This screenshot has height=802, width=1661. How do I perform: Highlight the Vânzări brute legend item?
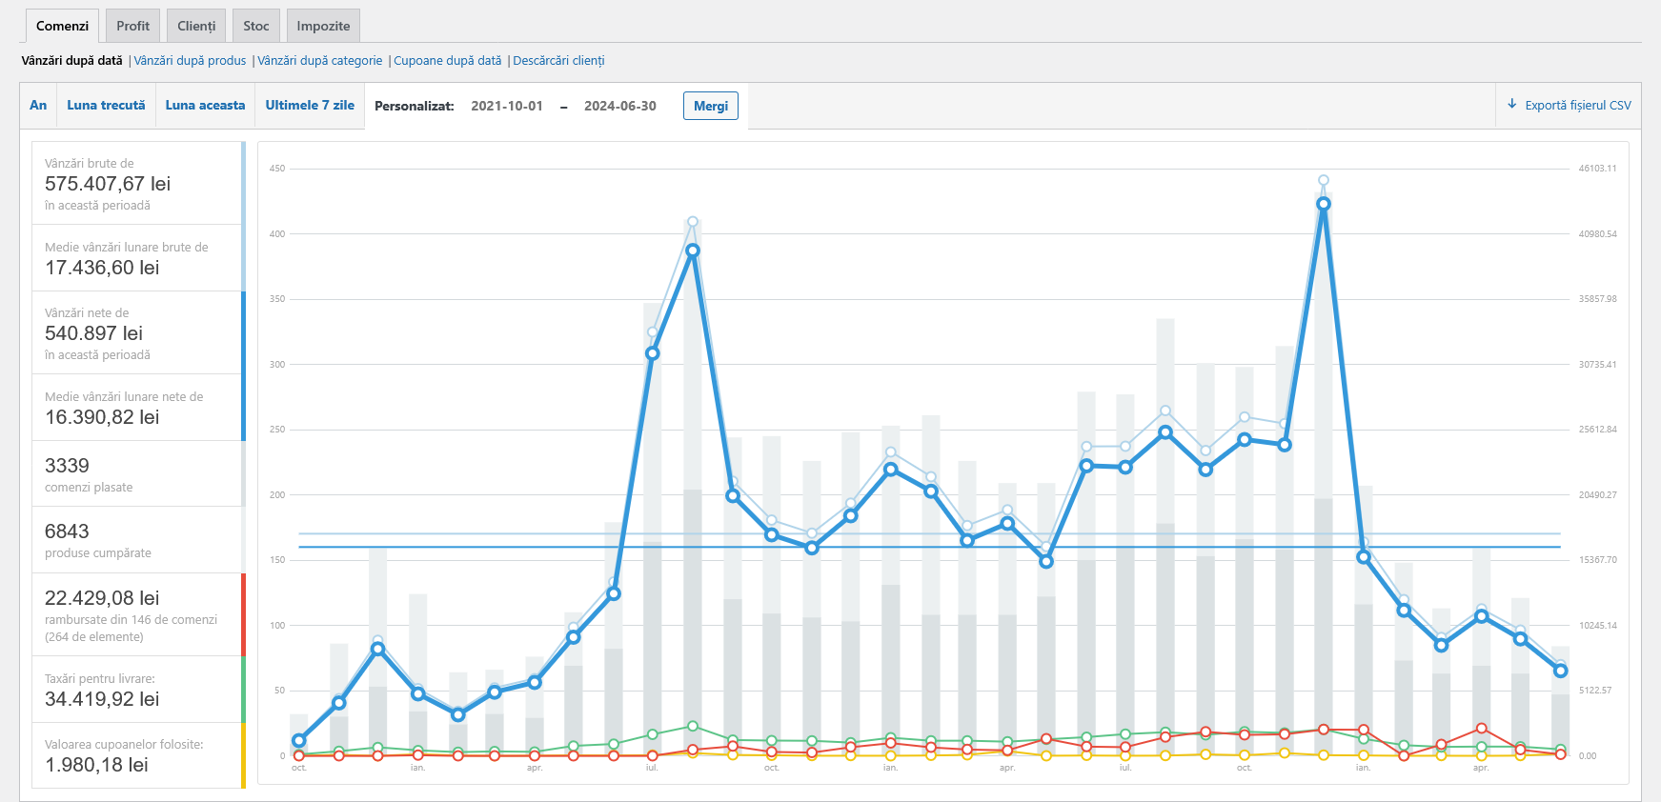click(x=138, y=183)
